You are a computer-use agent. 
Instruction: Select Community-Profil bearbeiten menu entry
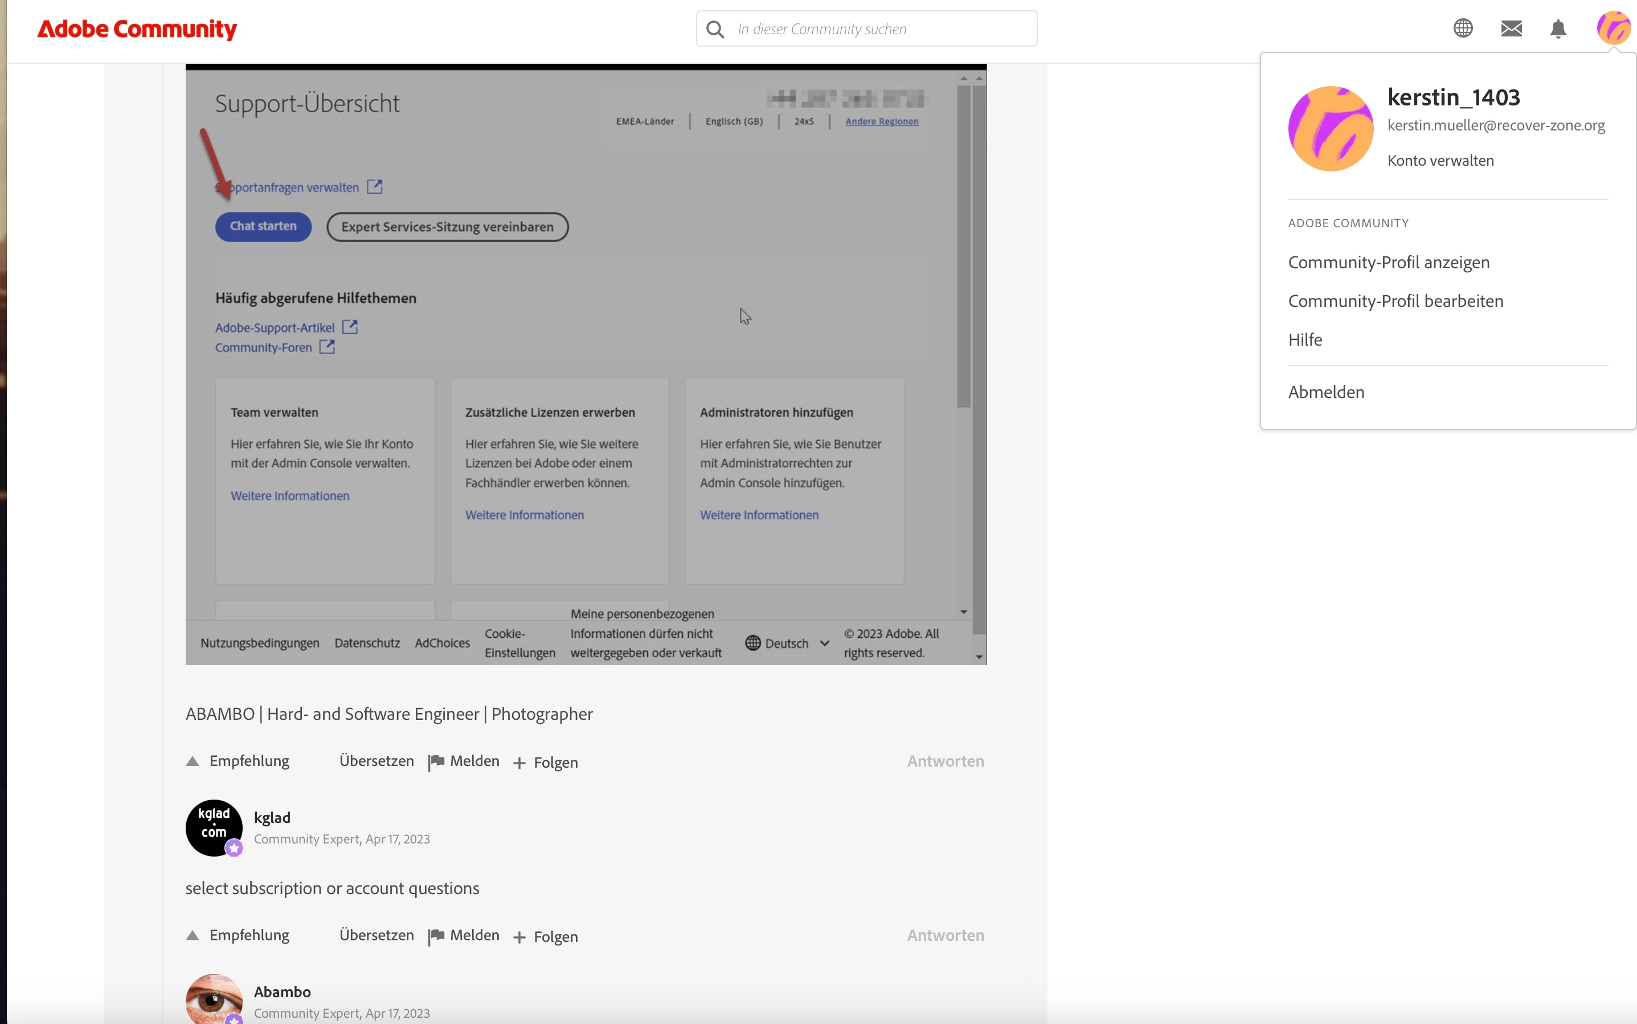point(1395,301)
